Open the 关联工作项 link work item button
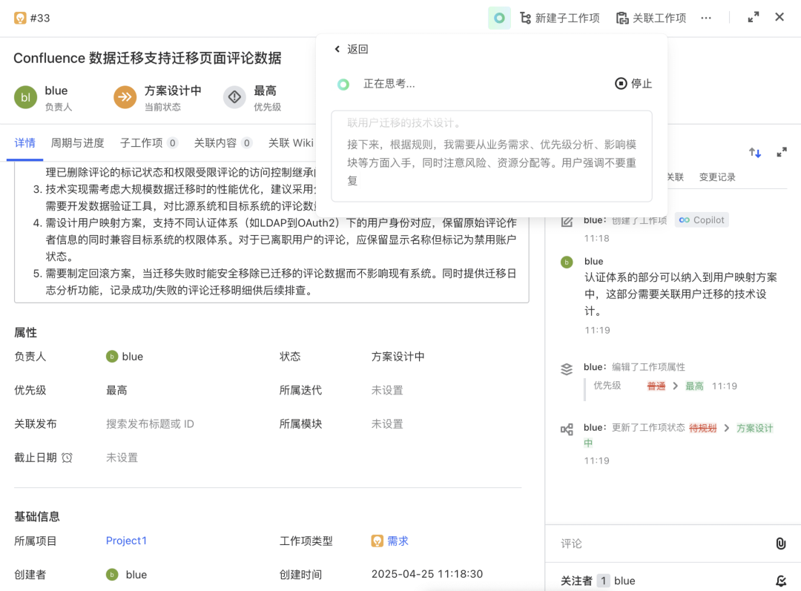The width and height of the screenshot is (801, 591). click(x=651, y=18)
